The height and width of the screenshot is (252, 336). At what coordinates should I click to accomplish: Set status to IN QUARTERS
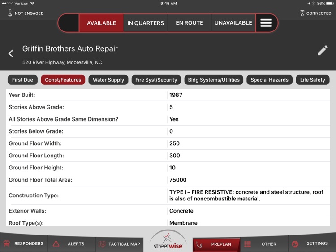146,23
